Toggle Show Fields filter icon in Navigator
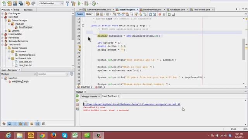The height and width of the screenshot is (139, 248). (9, 124)
